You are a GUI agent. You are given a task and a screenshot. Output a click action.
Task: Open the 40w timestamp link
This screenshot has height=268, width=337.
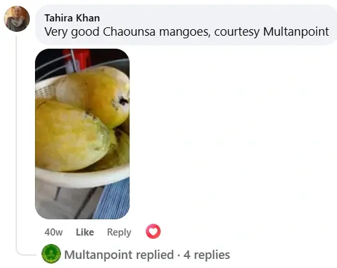54,232
